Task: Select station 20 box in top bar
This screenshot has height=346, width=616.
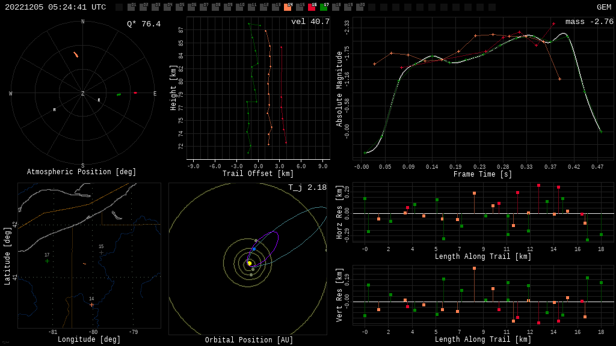Action: coord(360,7)
